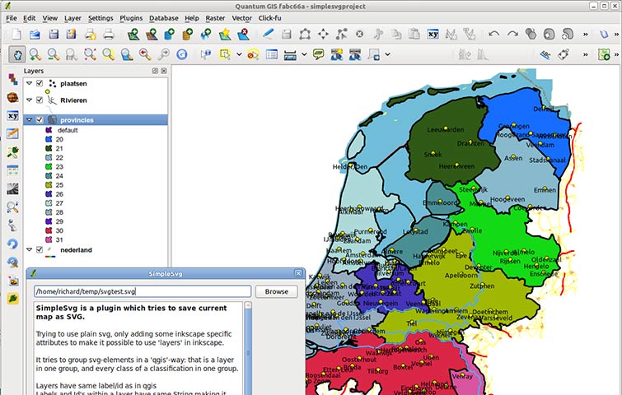
Task: Click the xy coordinate capture icon in top toolbar
Action: pyautogui.click(x=433, y=35)
